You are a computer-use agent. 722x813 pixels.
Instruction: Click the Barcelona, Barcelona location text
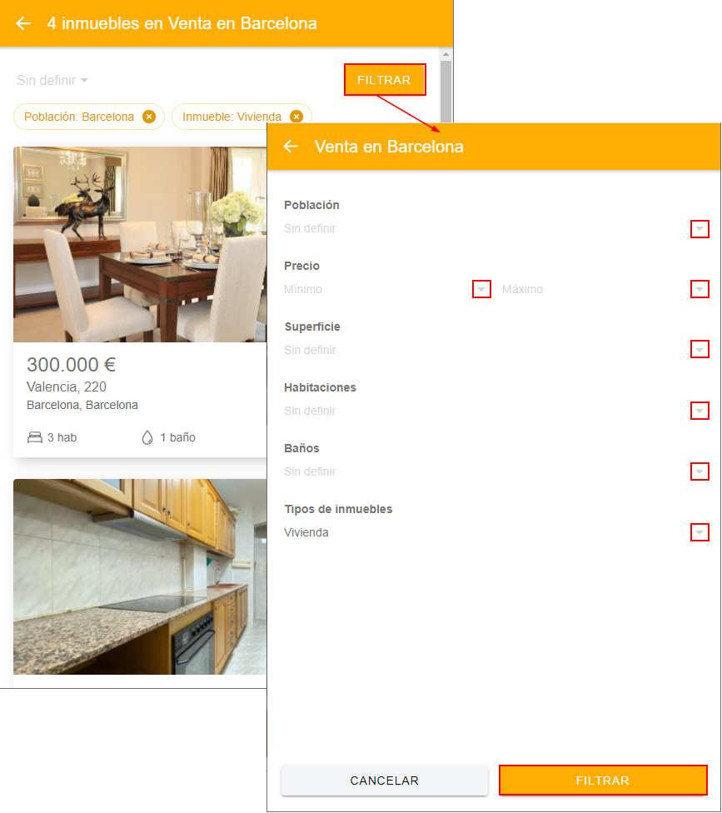[x=82, y=405]
